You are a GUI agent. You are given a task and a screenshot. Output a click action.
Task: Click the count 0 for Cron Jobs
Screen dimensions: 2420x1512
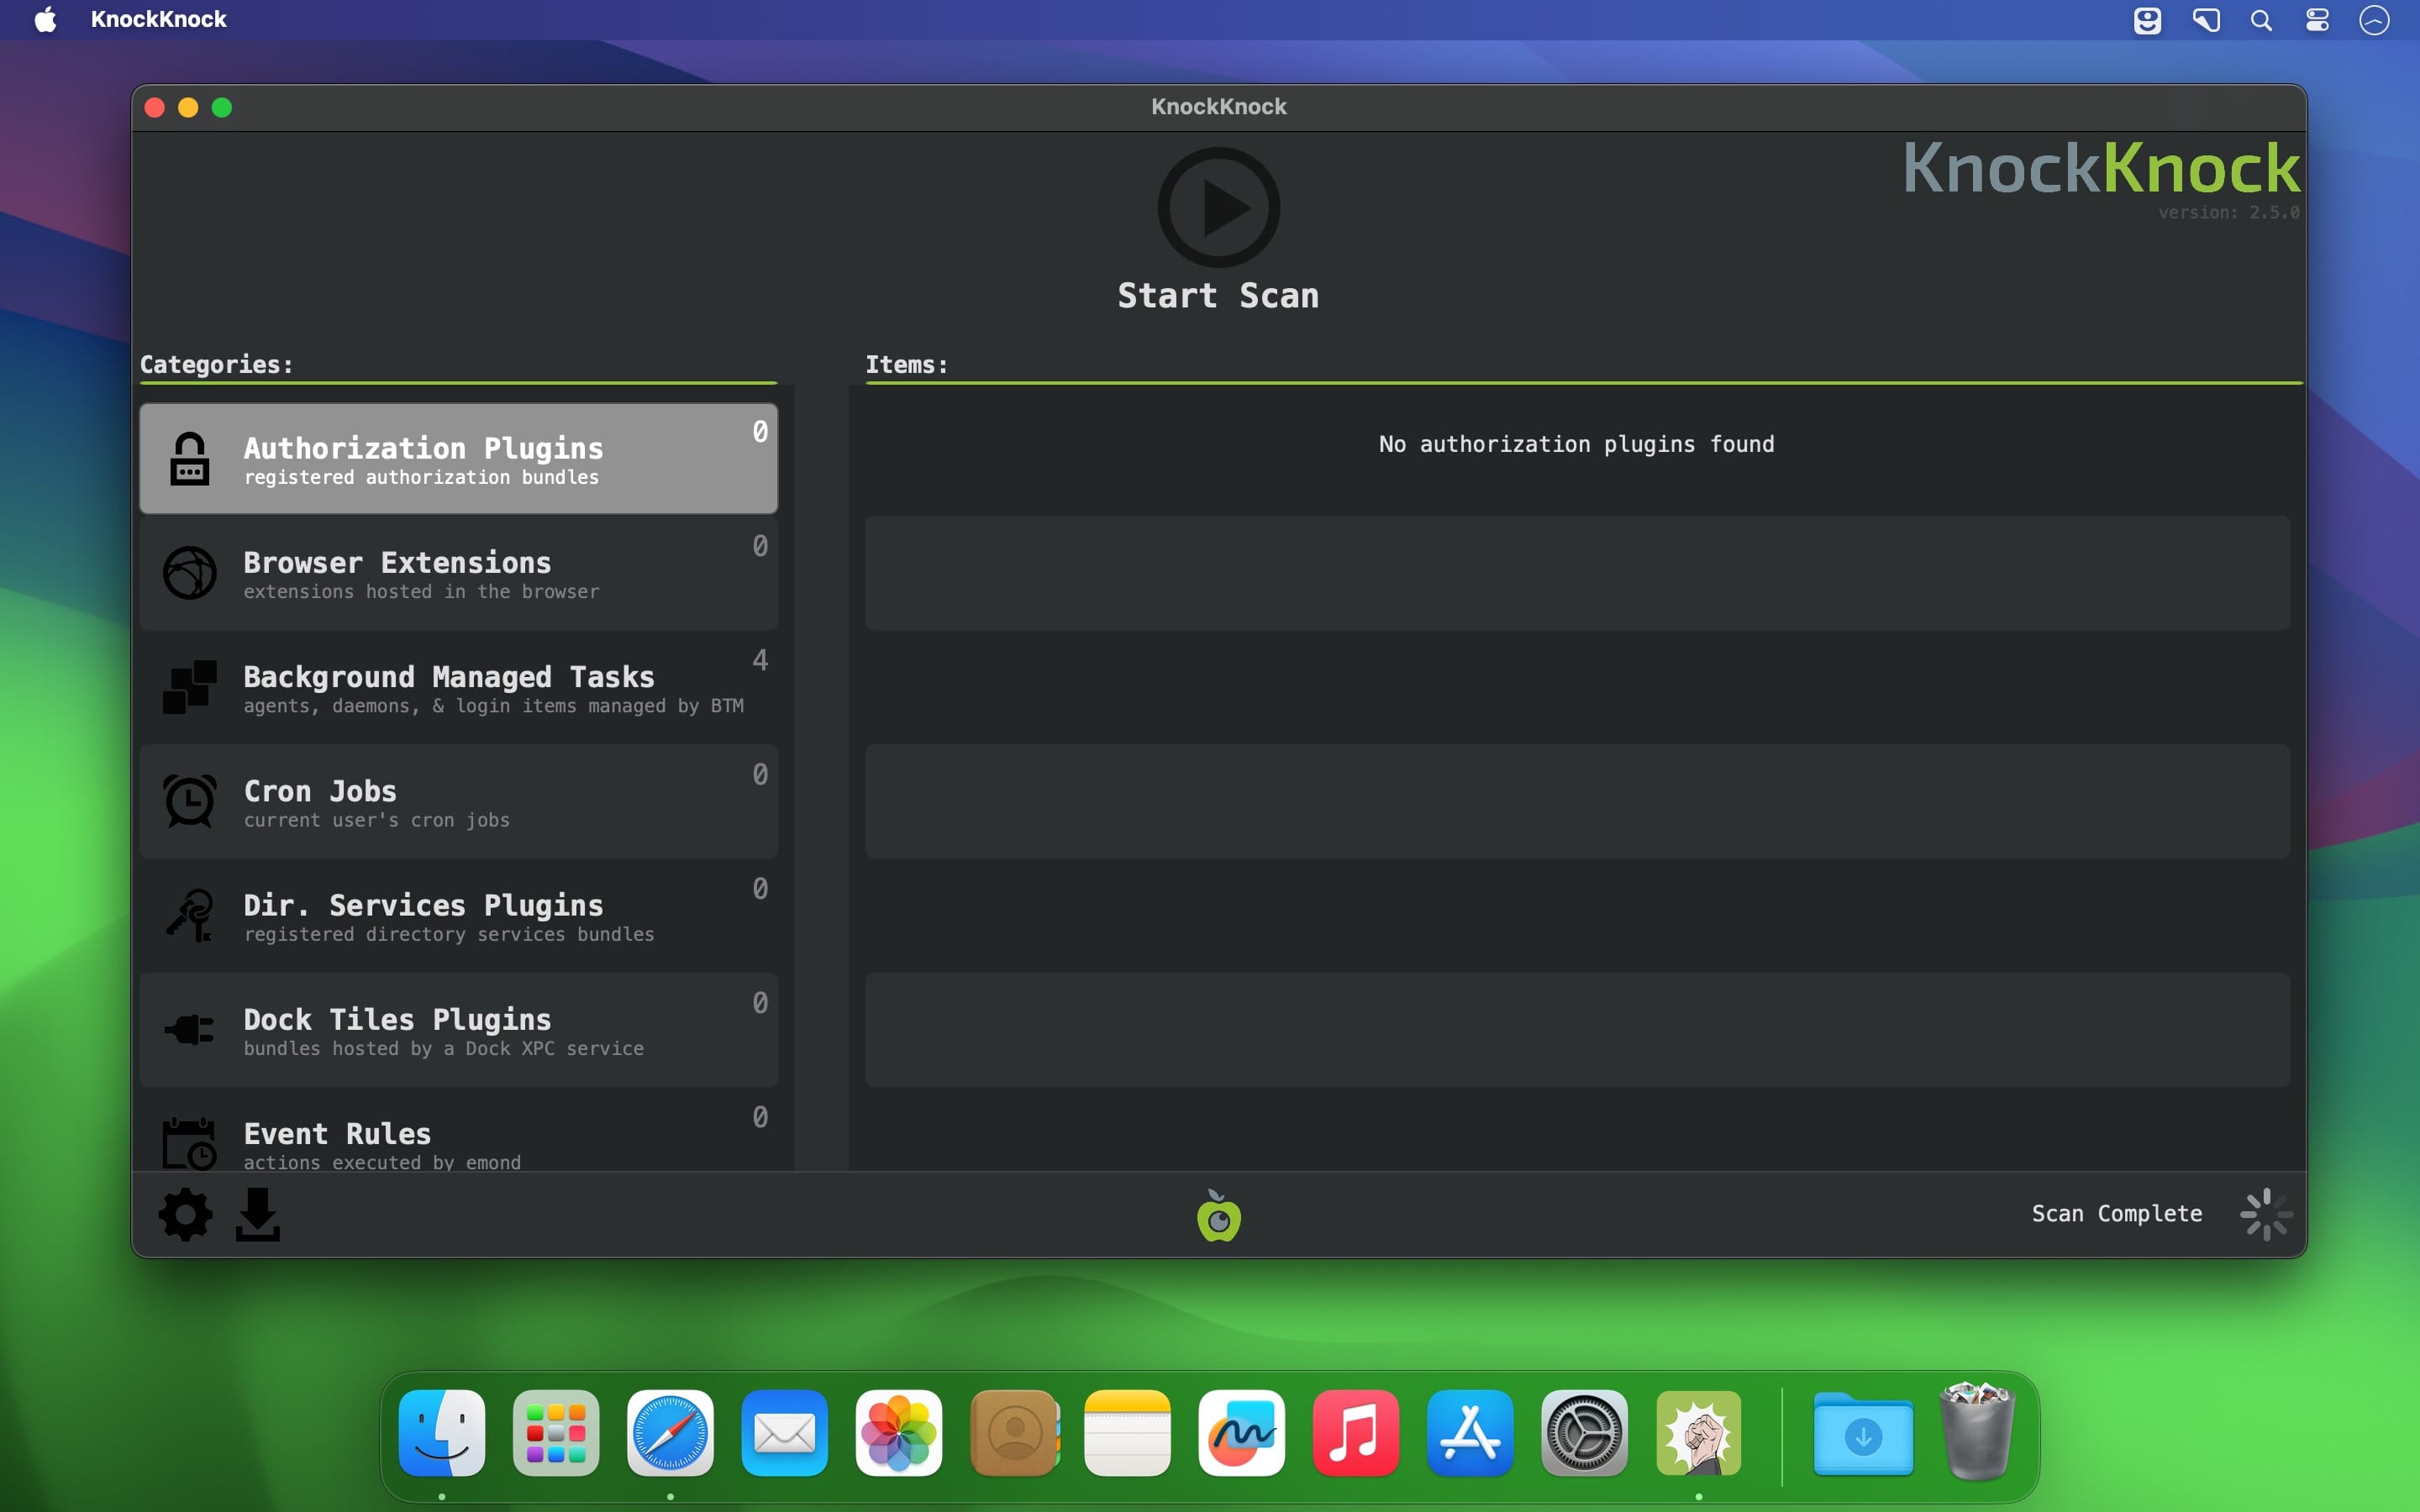[x=760, y=774]
